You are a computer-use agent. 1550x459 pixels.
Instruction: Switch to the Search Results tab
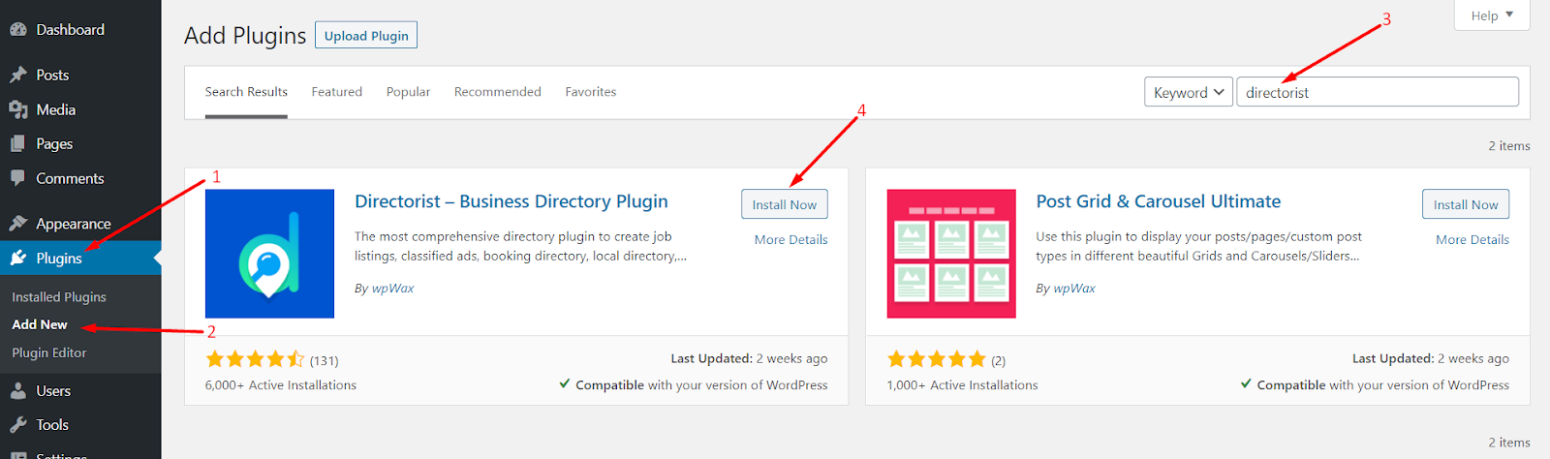pos(246,92)
